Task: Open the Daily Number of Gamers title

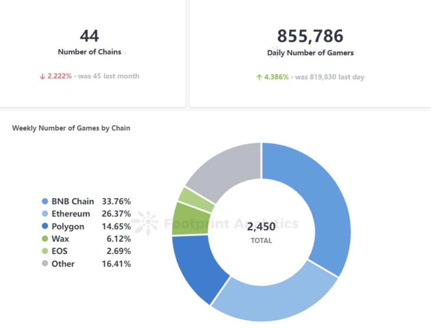Action: click(310, 53)
